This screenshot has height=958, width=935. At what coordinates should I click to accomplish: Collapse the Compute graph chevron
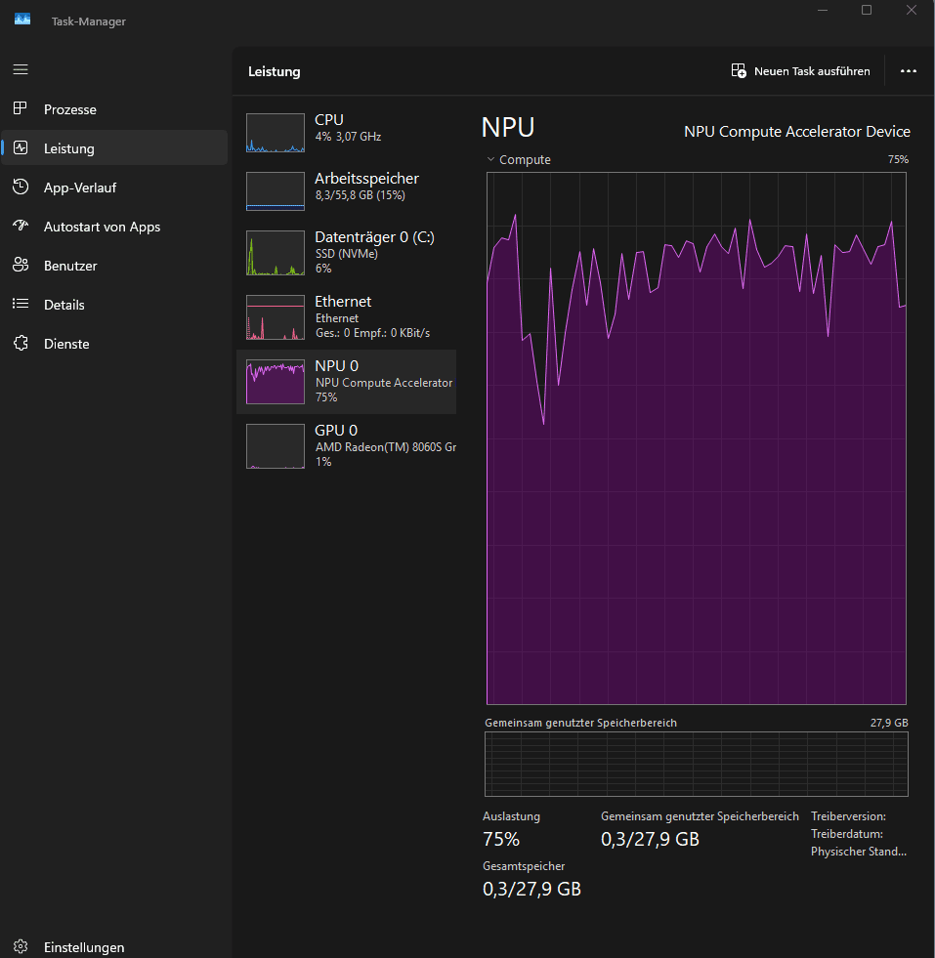tap(490, 159)
